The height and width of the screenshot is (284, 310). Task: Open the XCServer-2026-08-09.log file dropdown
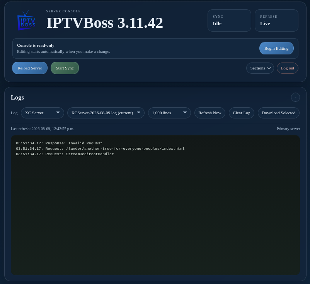[106, 113]
